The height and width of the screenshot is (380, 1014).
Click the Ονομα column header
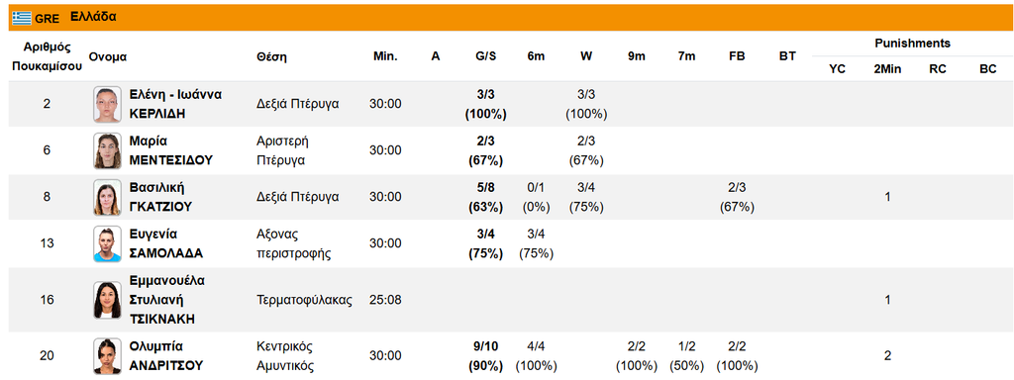[107, 56]
